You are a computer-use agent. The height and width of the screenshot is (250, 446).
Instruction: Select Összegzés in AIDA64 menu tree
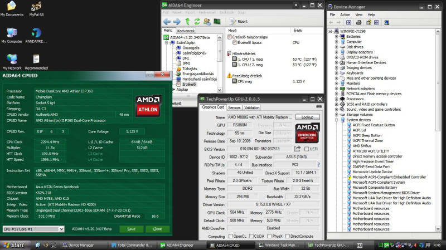point(191,48)
